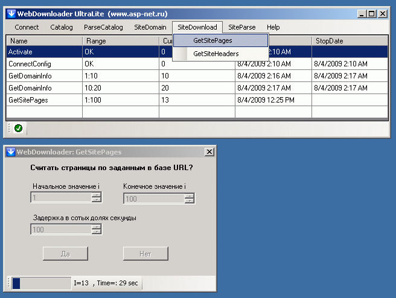This screenshot has height=298, width=396.
Task: Click the SiteDownload menu
Action: pyautogui.click(x=197, y=27)
